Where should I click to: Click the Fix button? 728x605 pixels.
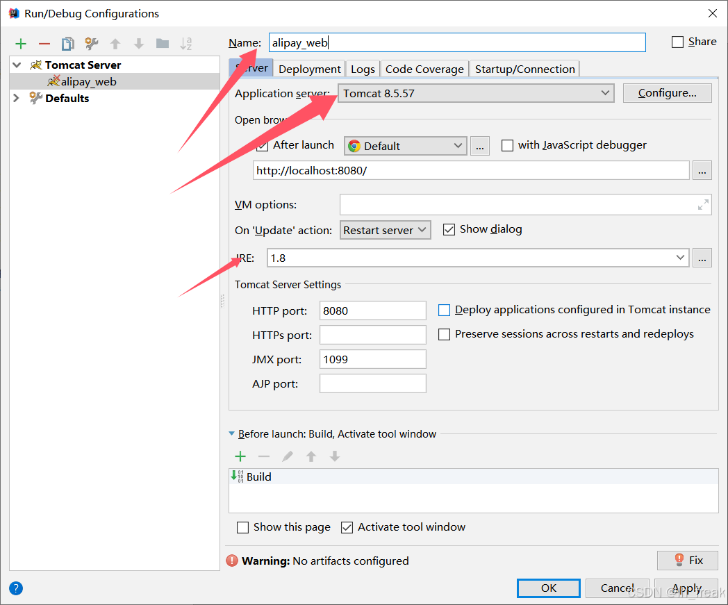tap(688, 561)
